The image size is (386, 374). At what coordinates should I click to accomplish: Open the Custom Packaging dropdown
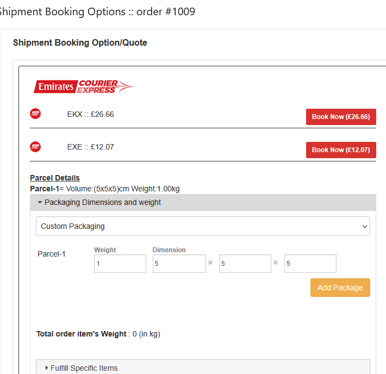click(x=203, y=226)
